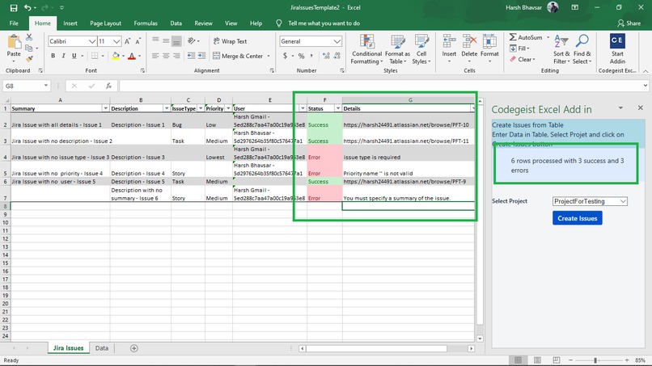Click Decrease Indent icon
This screenshot has height=366, width=652.
pos(191,56)
